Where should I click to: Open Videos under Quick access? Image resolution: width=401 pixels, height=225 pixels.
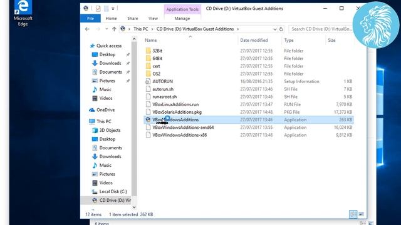106,98
